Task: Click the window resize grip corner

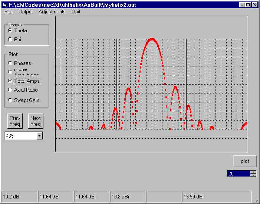Action: [256, 200]
